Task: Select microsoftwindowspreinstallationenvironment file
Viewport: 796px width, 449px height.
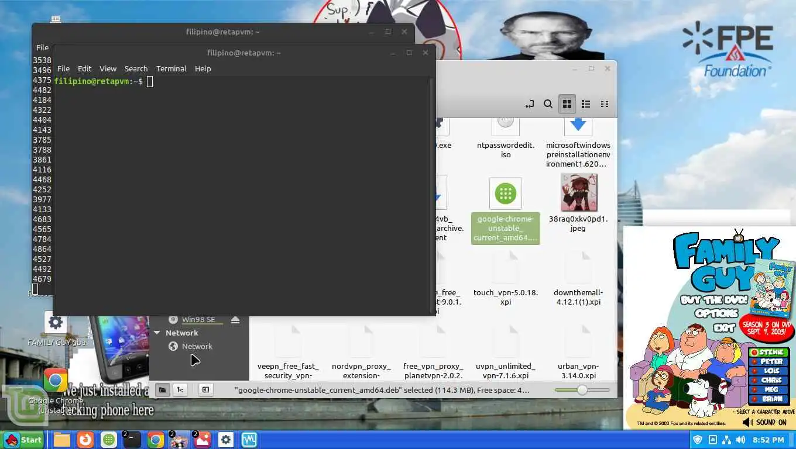Action: (x=578, y=143)
